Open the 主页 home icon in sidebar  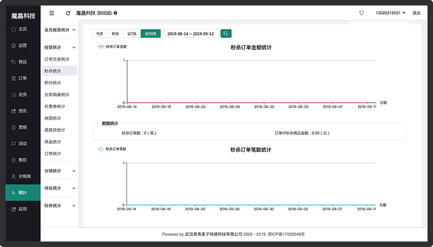tap(14, 29)
